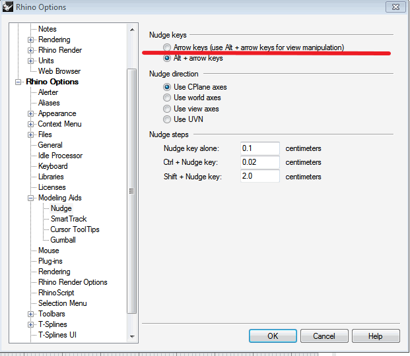Click the tree scrollbar up arrow

pyautogui.click(x=132, y=30)
